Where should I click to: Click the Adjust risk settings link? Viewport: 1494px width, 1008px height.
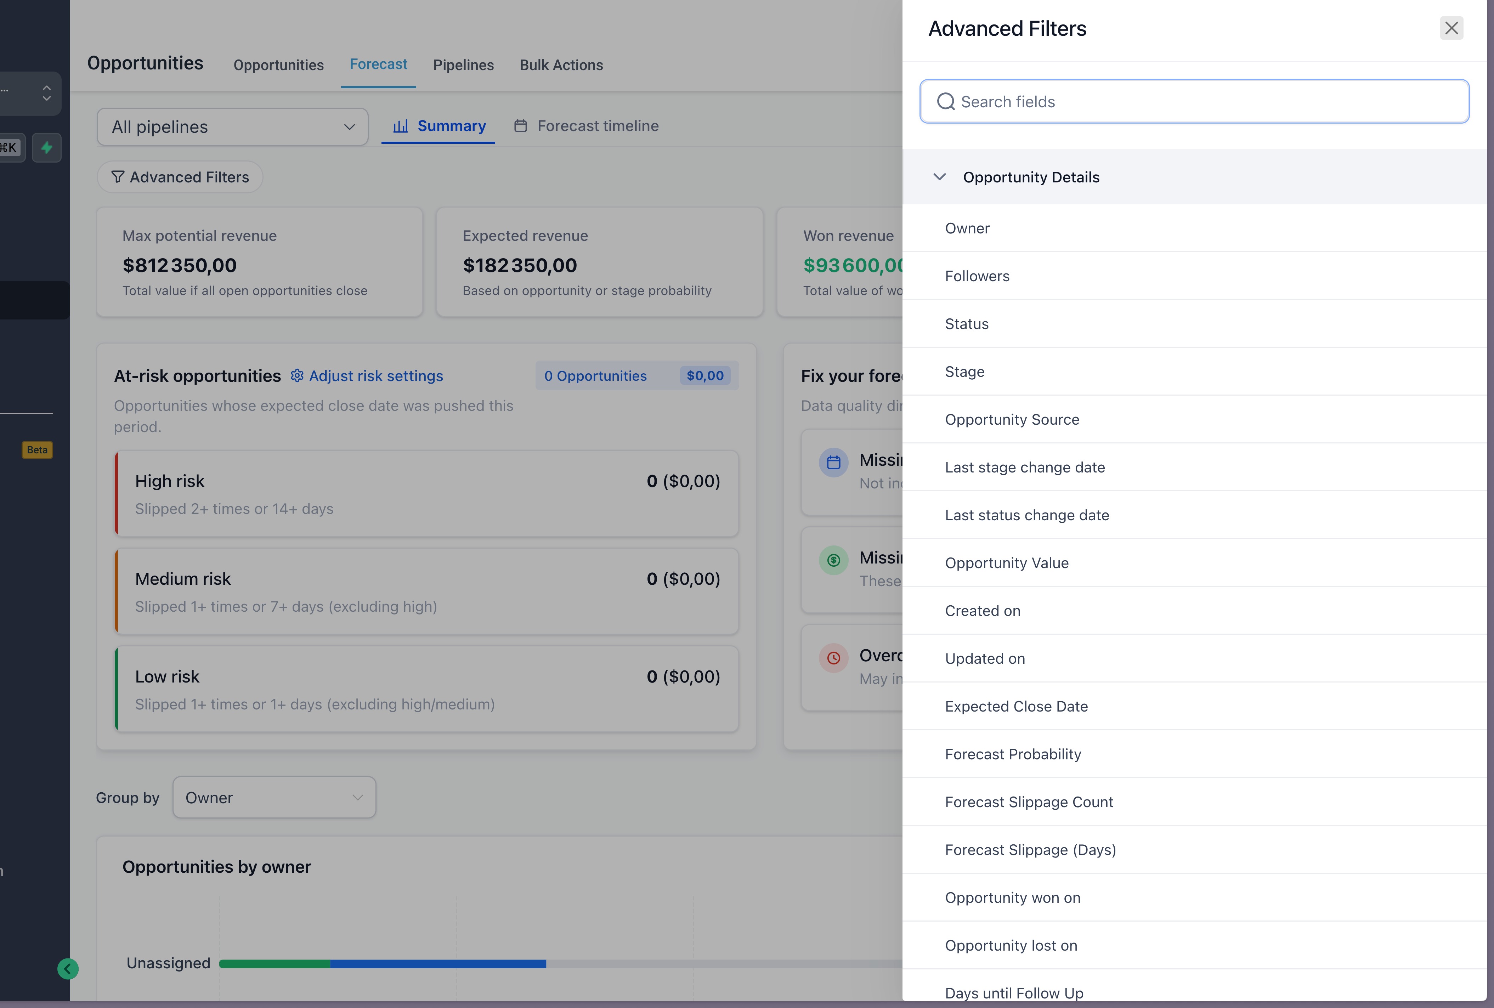pyautogui.click(x=375, y=375)
